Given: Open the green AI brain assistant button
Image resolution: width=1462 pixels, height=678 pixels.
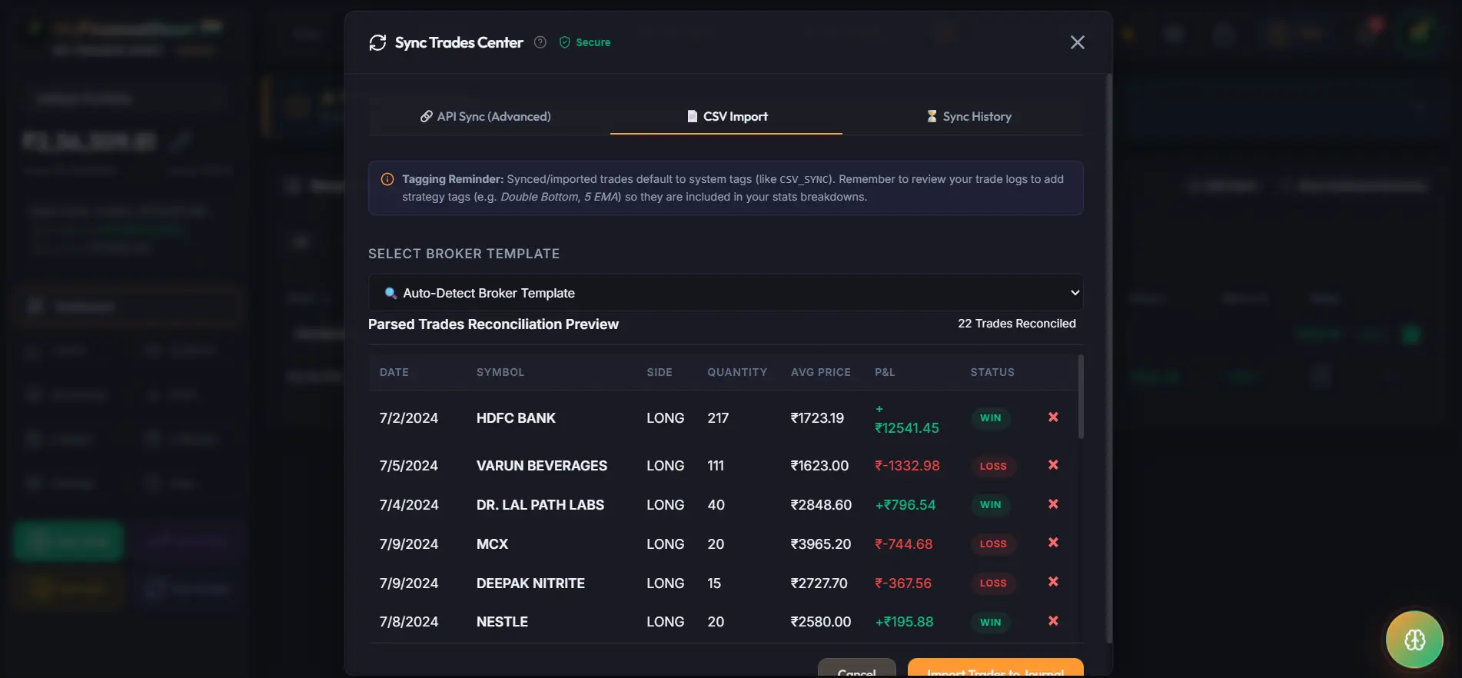Looking at the screenshot, I should (x=1414, y=640).
